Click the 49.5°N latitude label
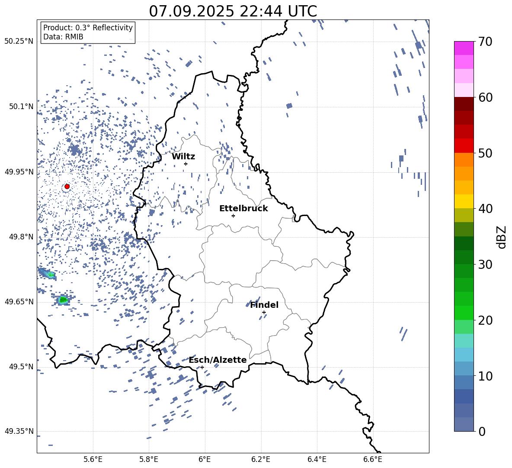Image resolution: width=512 pixels, height=468 pixels. (x=21, y=366)
